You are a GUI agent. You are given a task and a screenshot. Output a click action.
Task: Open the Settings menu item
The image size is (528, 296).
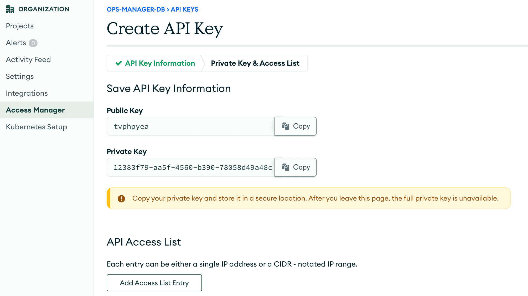click(x=20, y=76)
